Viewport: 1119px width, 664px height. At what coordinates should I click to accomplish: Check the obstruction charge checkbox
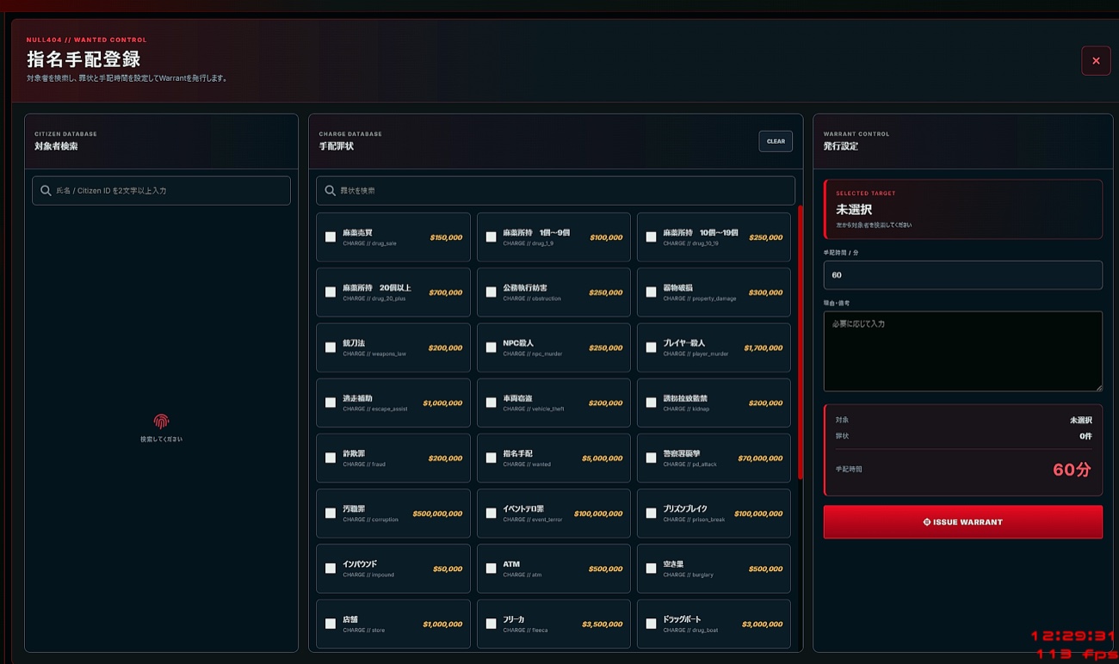pyautogui.click(x=491, y=292)
